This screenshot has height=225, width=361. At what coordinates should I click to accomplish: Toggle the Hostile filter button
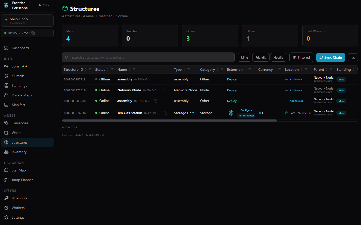pos(278,57)
